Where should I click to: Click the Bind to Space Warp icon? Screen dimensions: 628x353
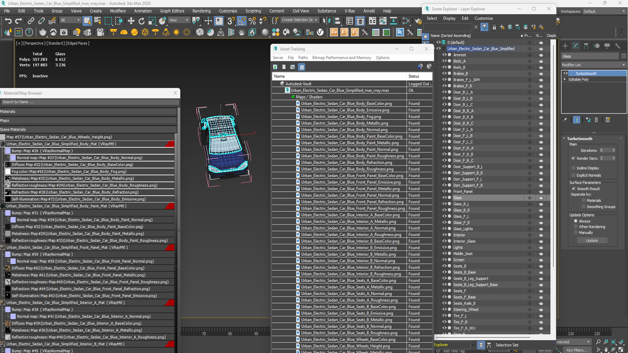pos(52,21)
